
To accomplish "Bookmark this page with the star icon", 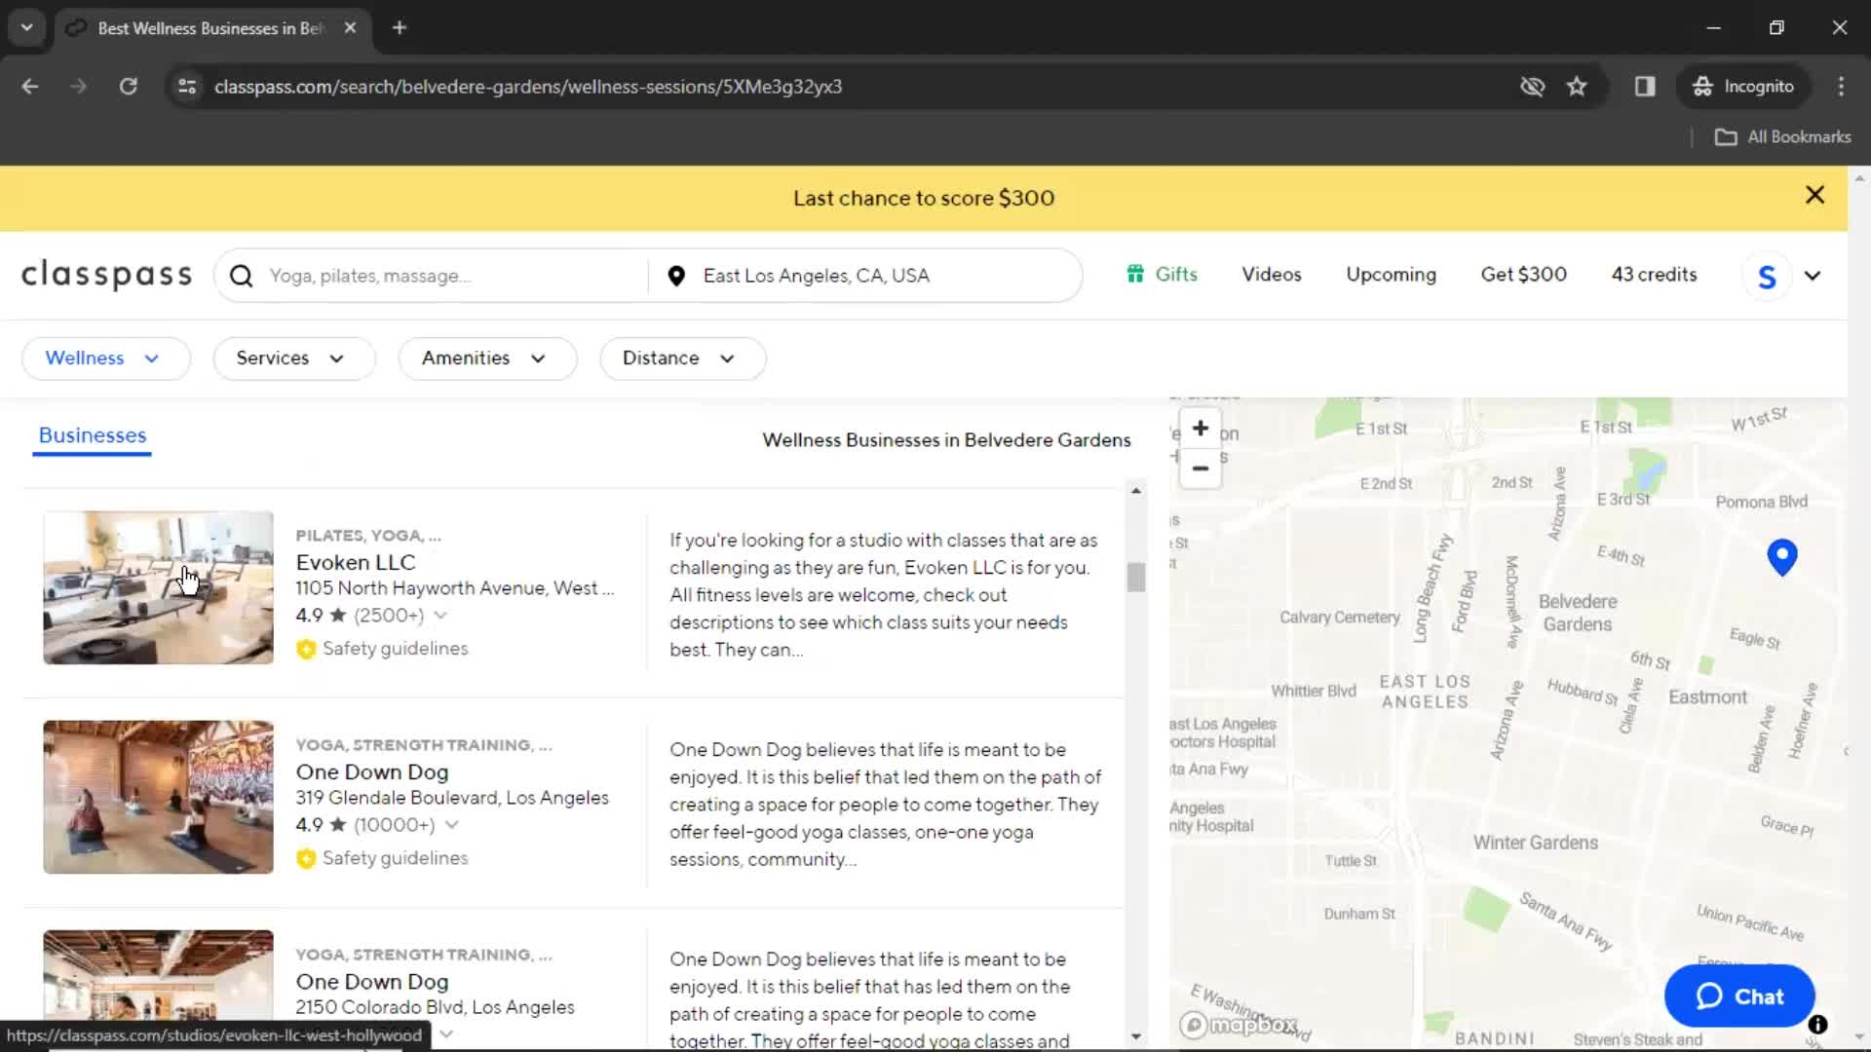I will [x=1577, y=87].
